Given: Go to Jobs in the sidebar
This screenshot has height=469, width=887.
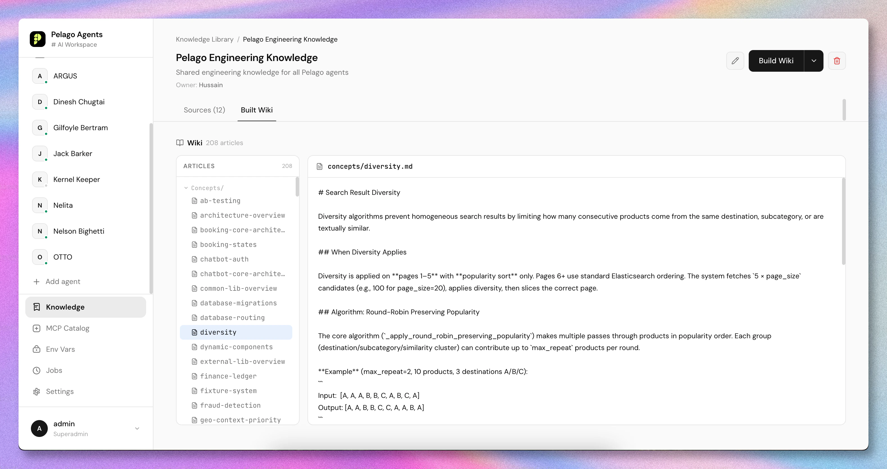Looking at the screenshot, I should click(x=85, y=370).
